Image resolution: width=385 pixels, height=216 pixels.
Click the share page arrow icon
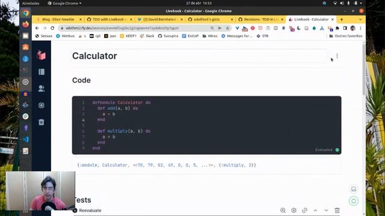(x=220, y=28)
